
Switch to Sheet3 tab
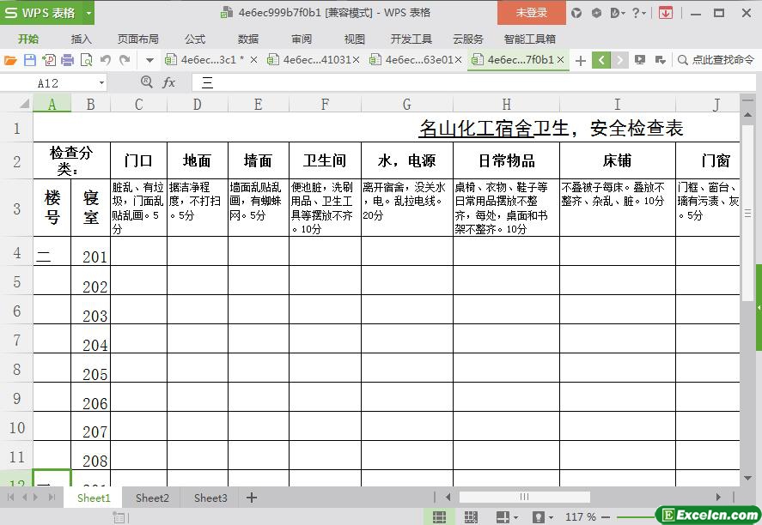tap(210, 498)
